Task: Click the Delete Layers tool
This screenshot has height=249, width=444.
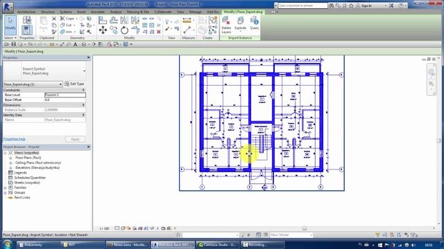Action: 226,25
